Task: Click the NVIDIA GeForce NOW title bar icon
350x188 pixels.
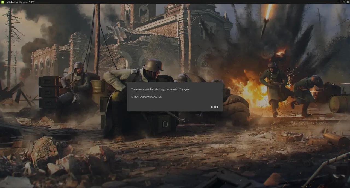Action: pyautogui.click(x=2, y=2)
